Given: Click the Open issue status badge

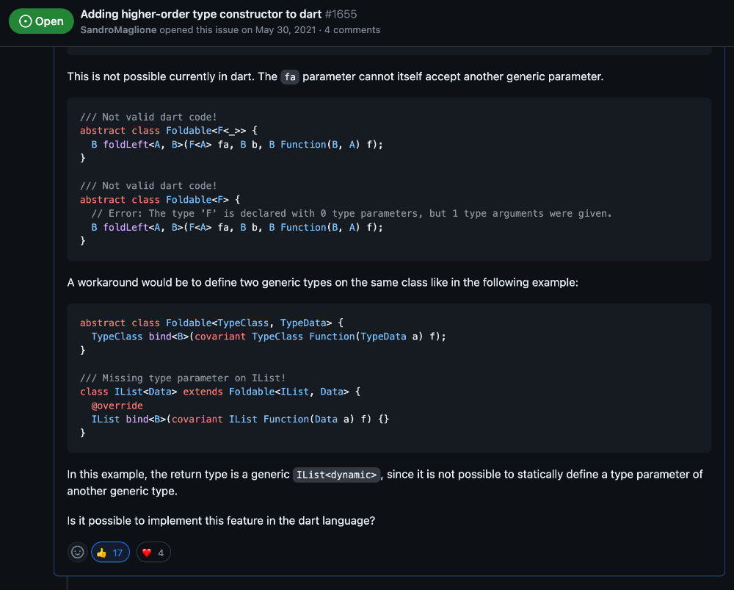Looking at the screenshot, I should coord(41,21).
